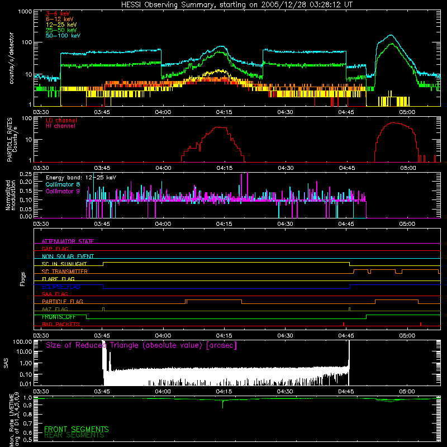Click the 0.25 tick on the modulation axis
The image size is (447, 447).
click(26, 174)
